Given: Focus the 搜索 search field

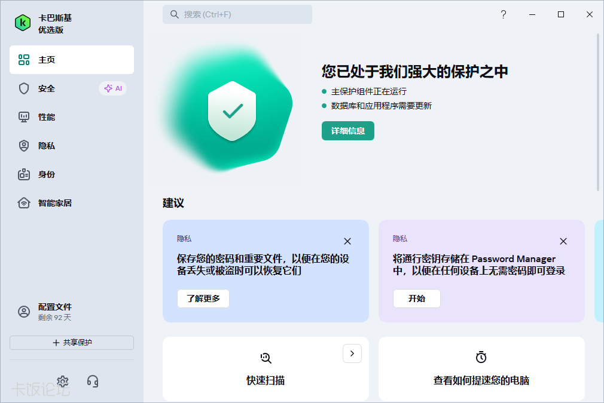Looking at the screenshot, I should pyautogui.click(x=237, y=14).
